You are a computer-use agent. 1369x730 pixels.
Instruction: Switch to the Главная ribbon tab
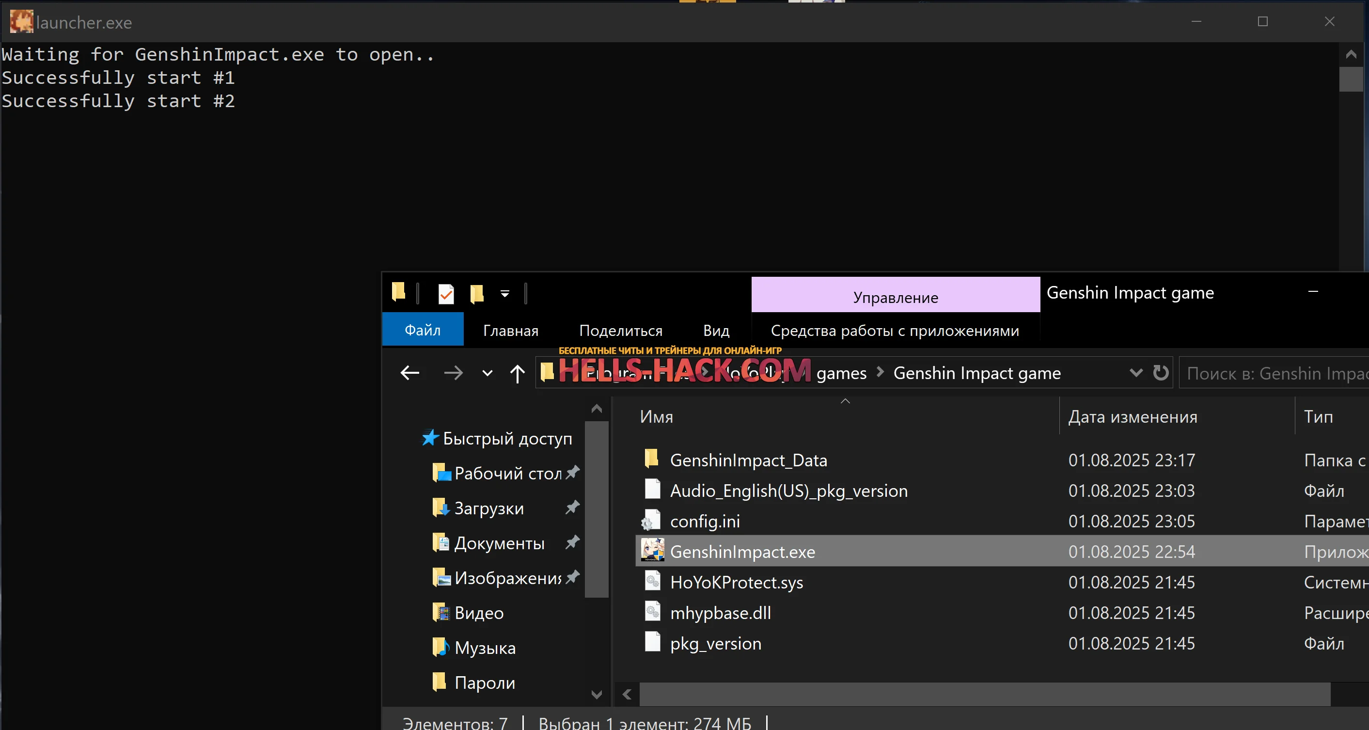(x=510, y=331)
